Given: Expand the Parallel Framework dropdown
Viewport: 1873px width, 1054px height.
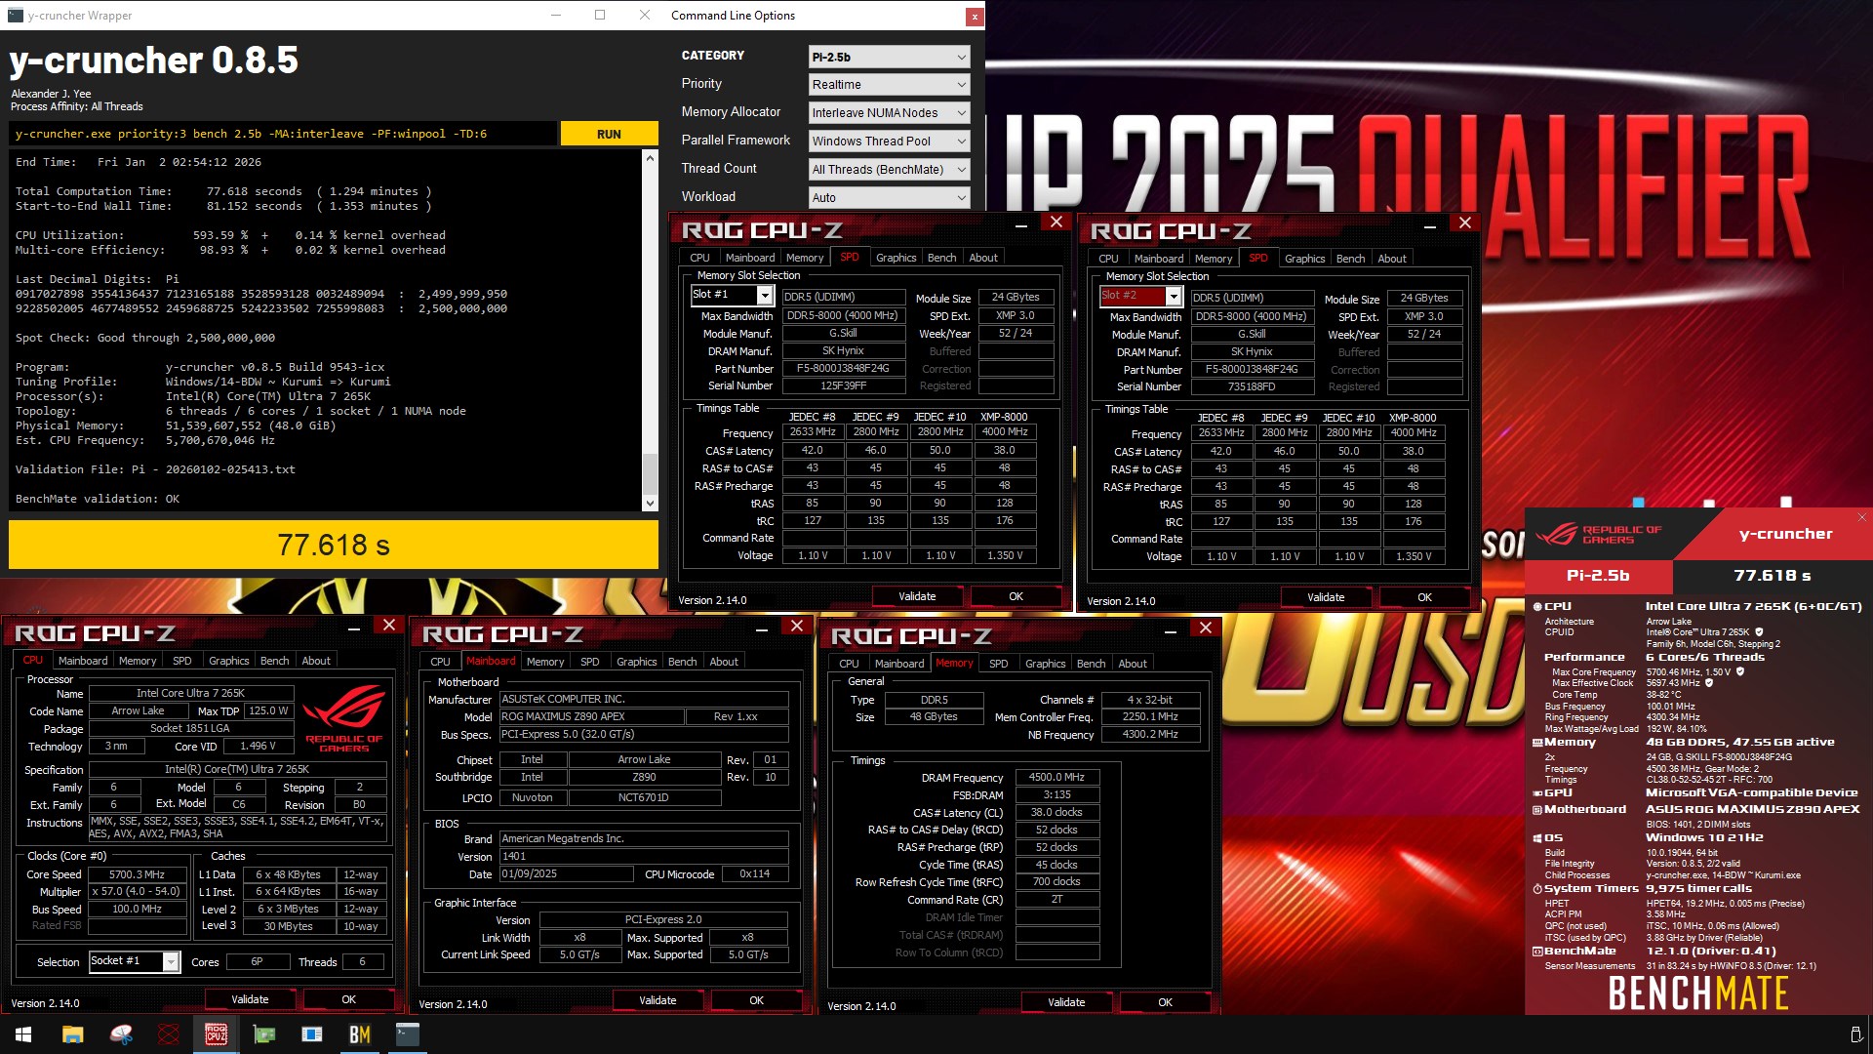Looking at the screenshot, I should pos(889,142).
